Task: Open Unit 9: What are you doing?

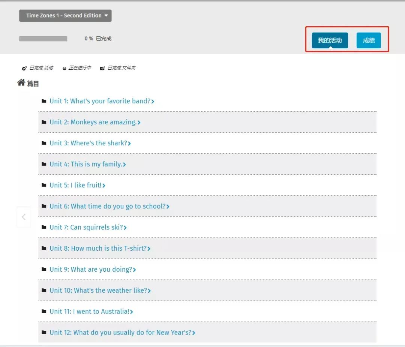Action: (91, 269)
